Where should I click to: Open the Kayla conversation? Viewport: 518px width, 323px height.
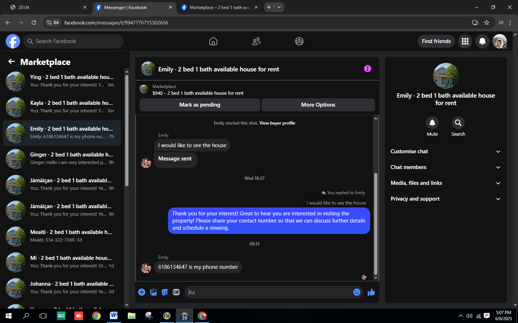tap(62, 107)
